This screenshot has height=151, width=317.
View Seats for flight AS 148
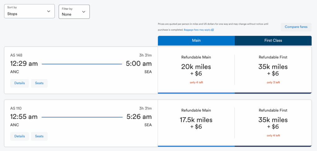tap(39, 83)
